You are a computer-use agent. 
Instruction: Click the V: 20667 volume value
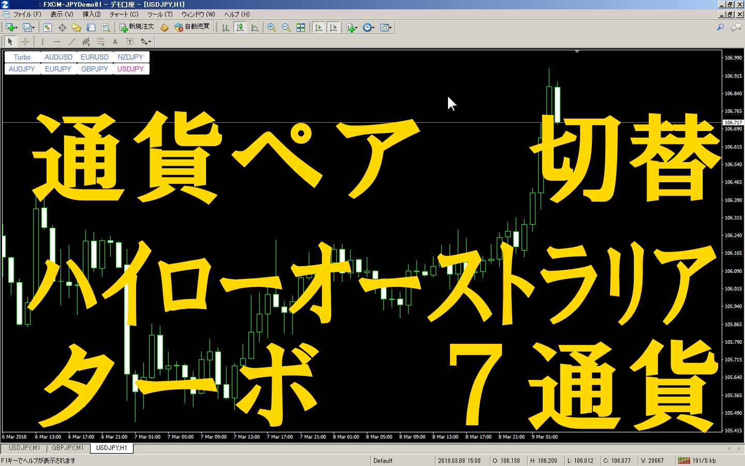pos(652,460)
